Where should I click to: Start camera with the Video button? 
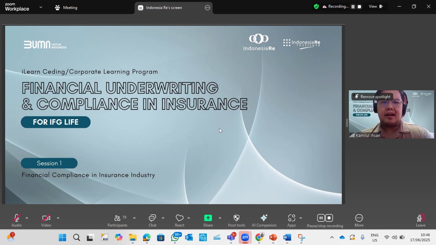[46, 220]
